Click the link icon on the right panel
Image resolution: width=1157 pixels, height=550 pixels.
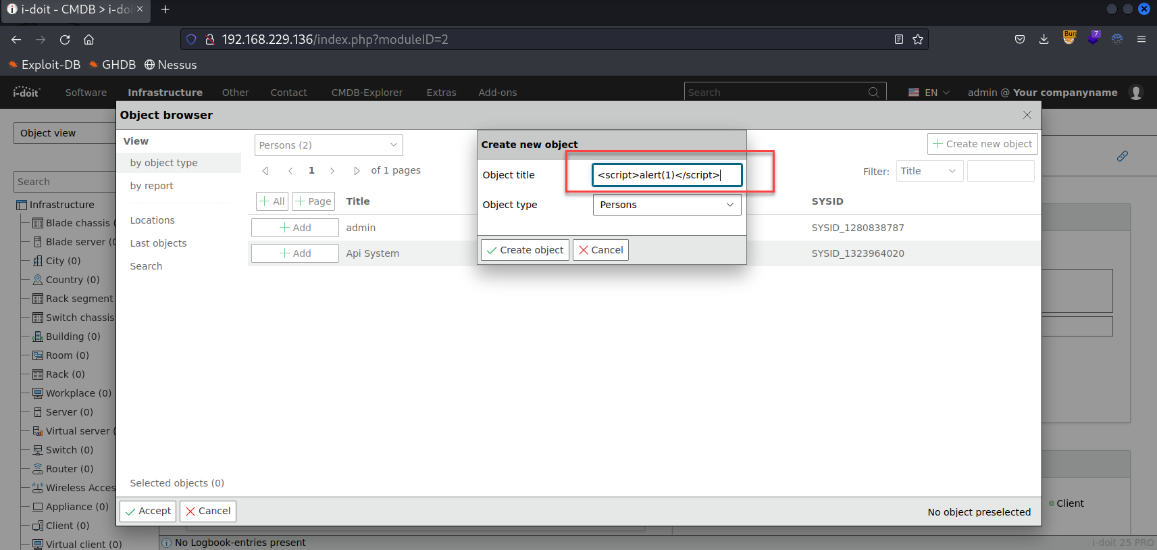[1123, 156]
